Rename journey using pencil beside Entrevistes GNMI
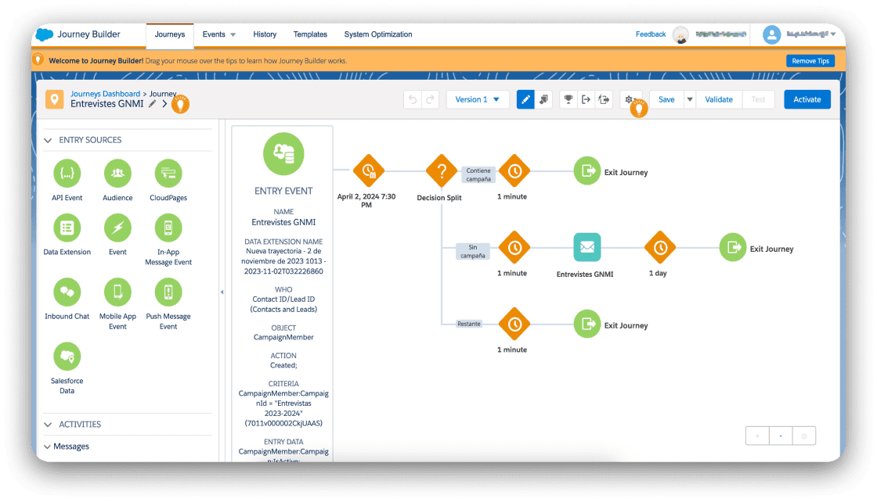Viewport: 877px width, 502px height. point(152,104)
